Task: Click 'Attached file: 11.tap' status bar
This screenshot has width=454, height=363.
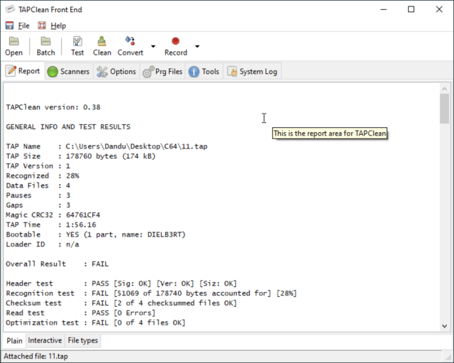Action: pos(35,357)
